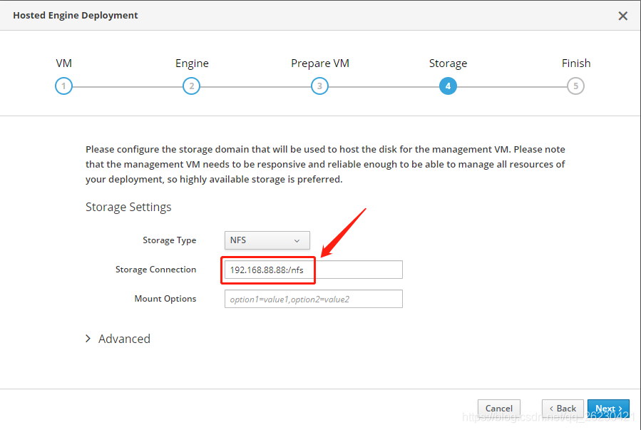Select the VM wizard step label
The width and height of the screenshot is (641, 430).
63,63
